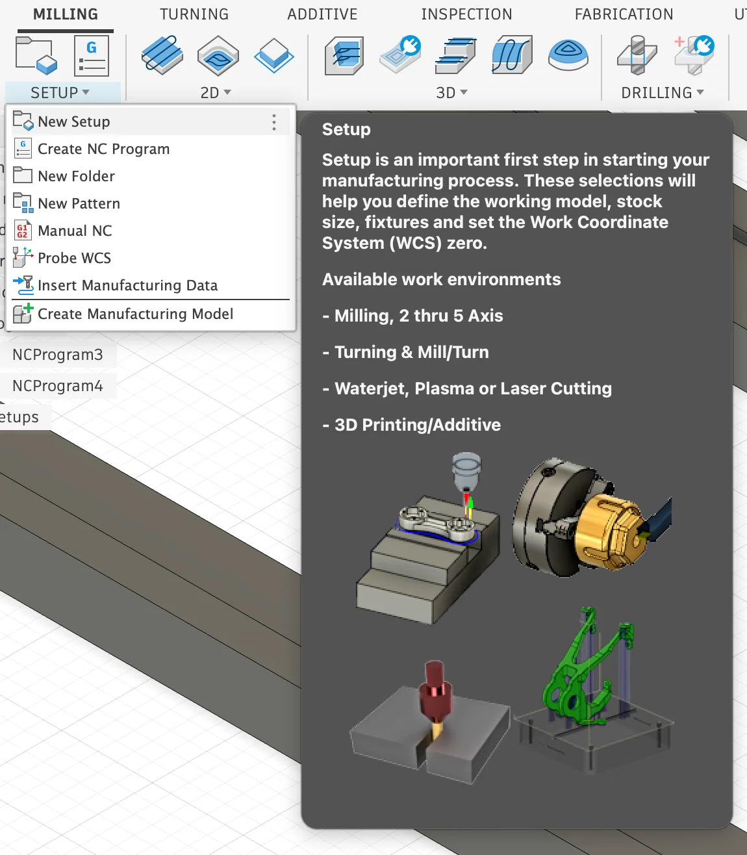Select the 2D Adaptive Clearing tool
The image size is (747, 855).
(162, 55)
